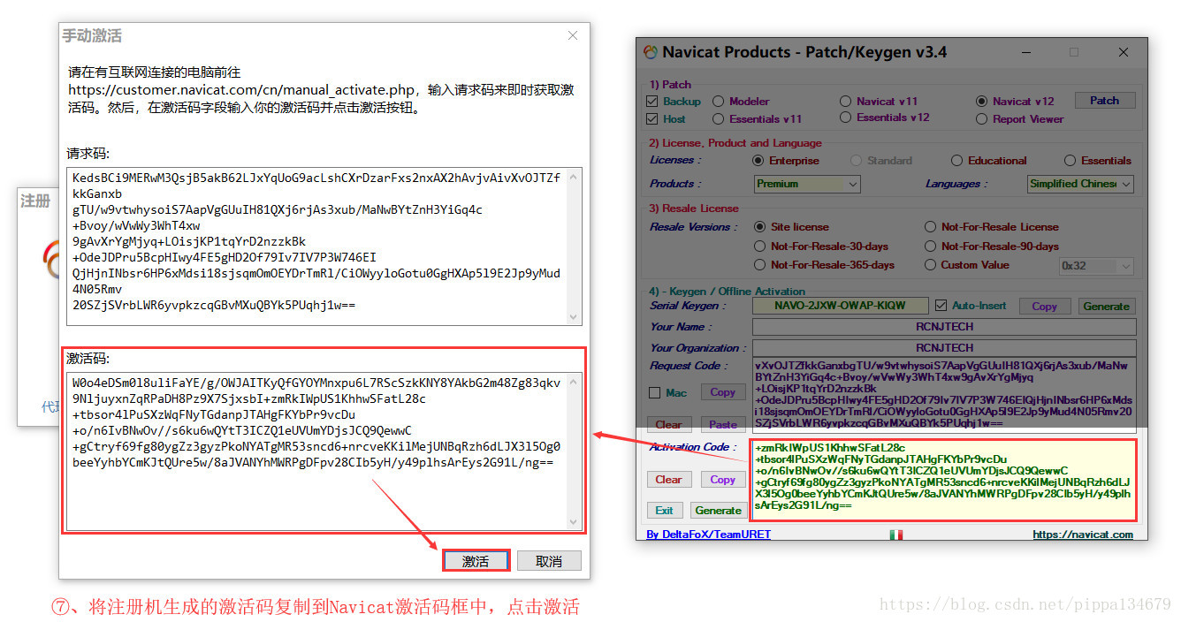Click the keygen Request Code text area
The image size is (1181, 622).
tap(944, 394)
